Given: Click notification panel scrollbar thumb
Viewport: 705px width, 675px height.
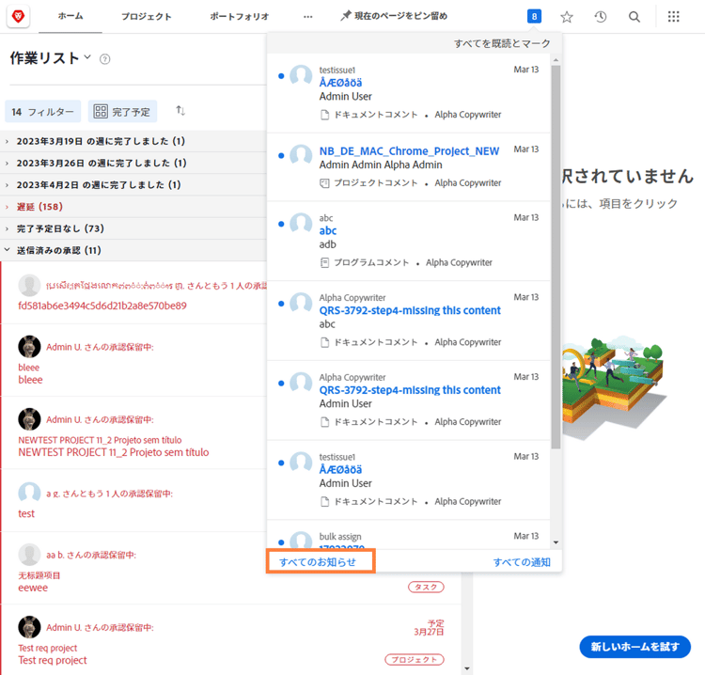Looking at the screenshot, I should [556, 257].
